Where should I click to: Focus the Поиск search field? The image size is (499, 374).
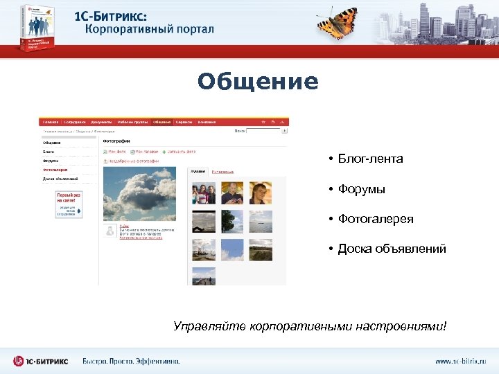(x=263, y=131)
